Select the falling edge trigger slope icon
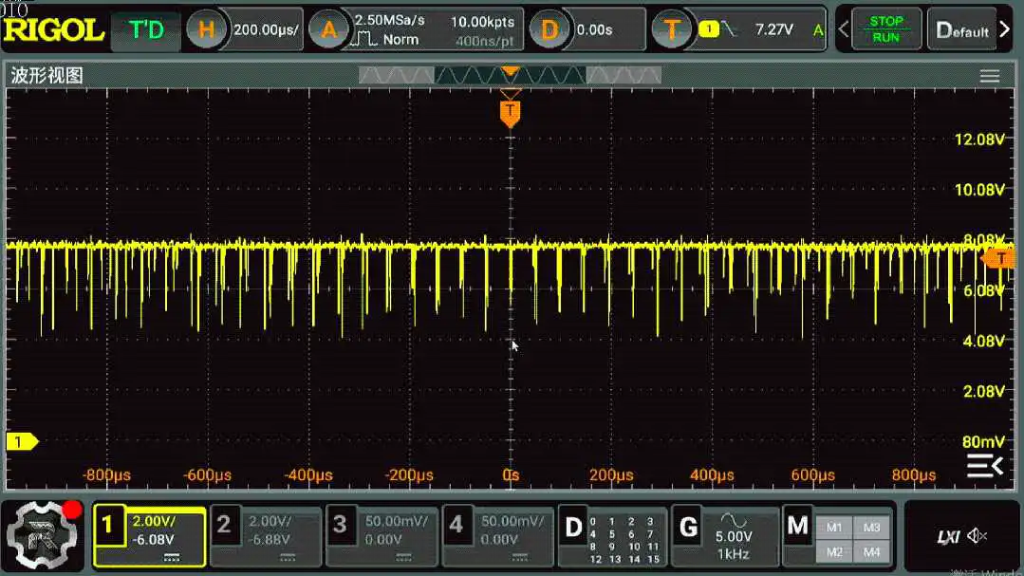 [x=729, y=28]
